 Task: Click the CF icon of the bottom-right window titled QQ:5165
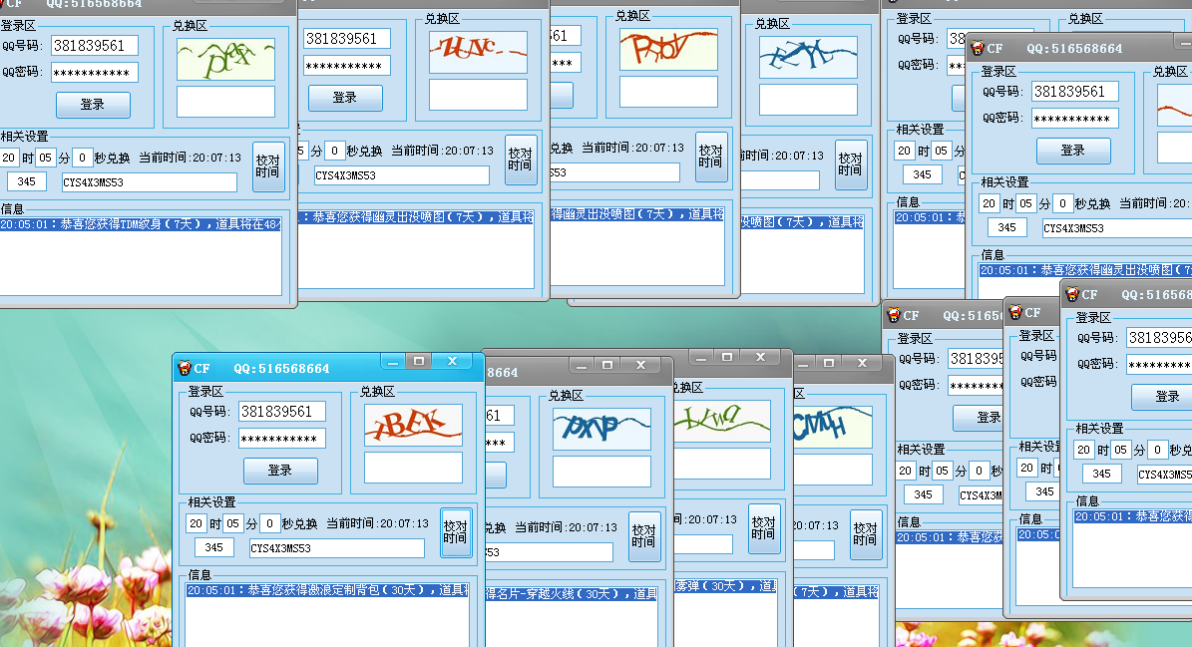click(x=894, y=315)
